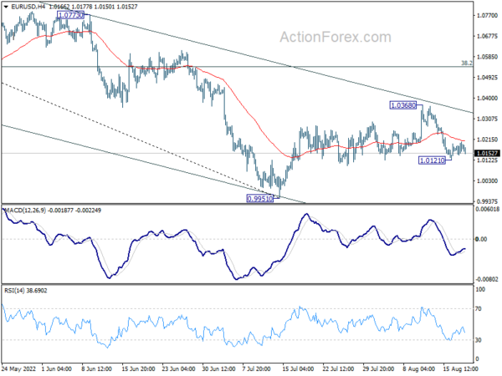The height and width of the screenshot is (376, 502).
Task: Open the chart menu triangle beside EURUSD,H4
Action: click(x=6, y=7)
